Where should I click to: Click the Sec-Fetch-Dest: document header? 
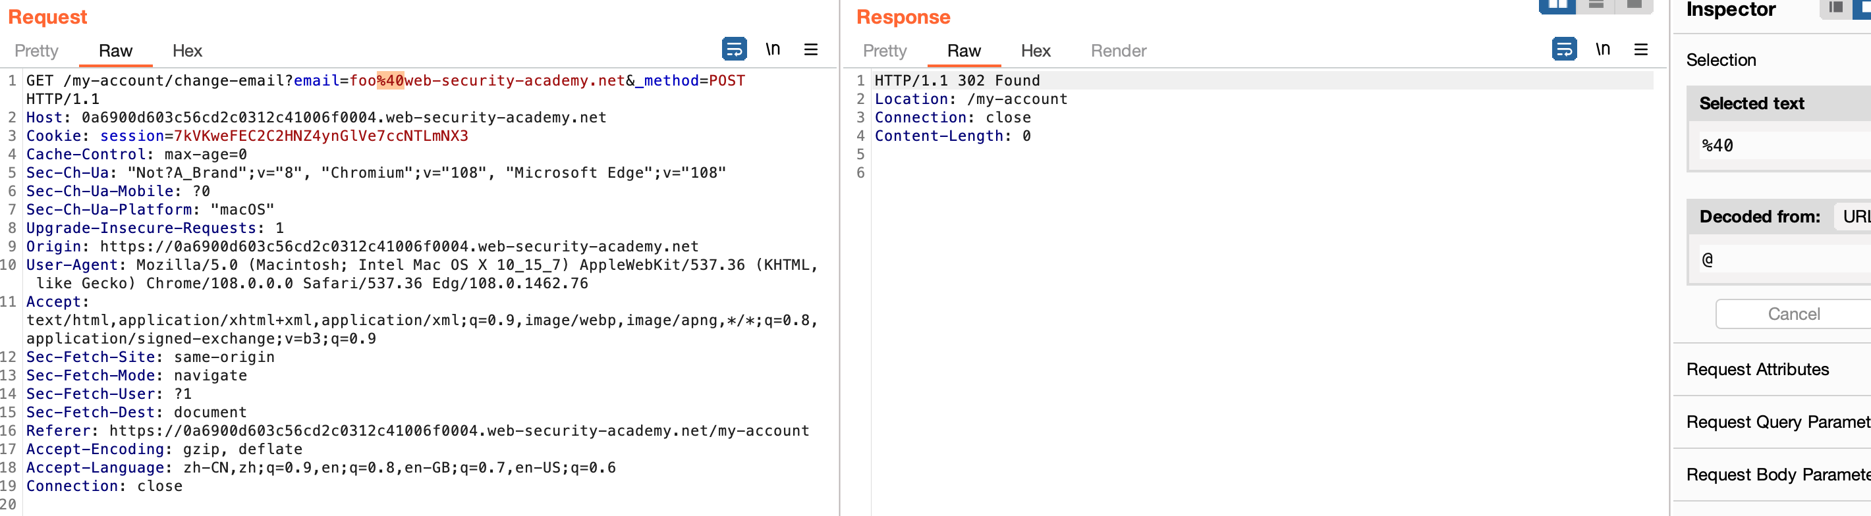click(136, 412)
